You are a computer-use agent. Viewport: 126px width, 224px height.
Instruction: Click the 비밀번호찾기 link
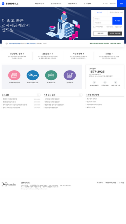pos(118,27)
